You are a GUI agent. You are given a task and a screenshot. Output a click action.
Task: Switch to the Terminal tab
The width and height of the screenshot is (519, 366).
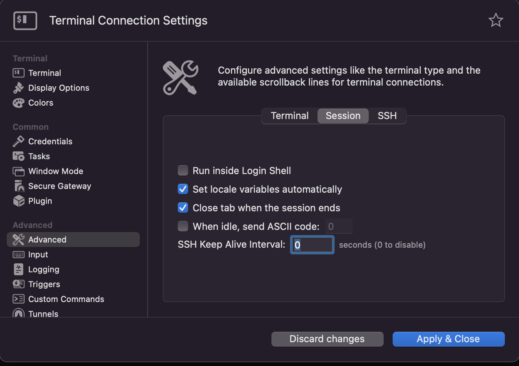pyautogui.click(x=290, y=116)
